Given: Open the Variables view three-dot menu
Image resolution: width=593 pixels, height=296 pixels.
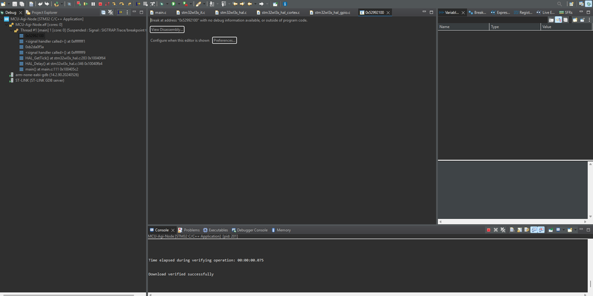Looking at the screenshot, I should click(x=589, y=20).
